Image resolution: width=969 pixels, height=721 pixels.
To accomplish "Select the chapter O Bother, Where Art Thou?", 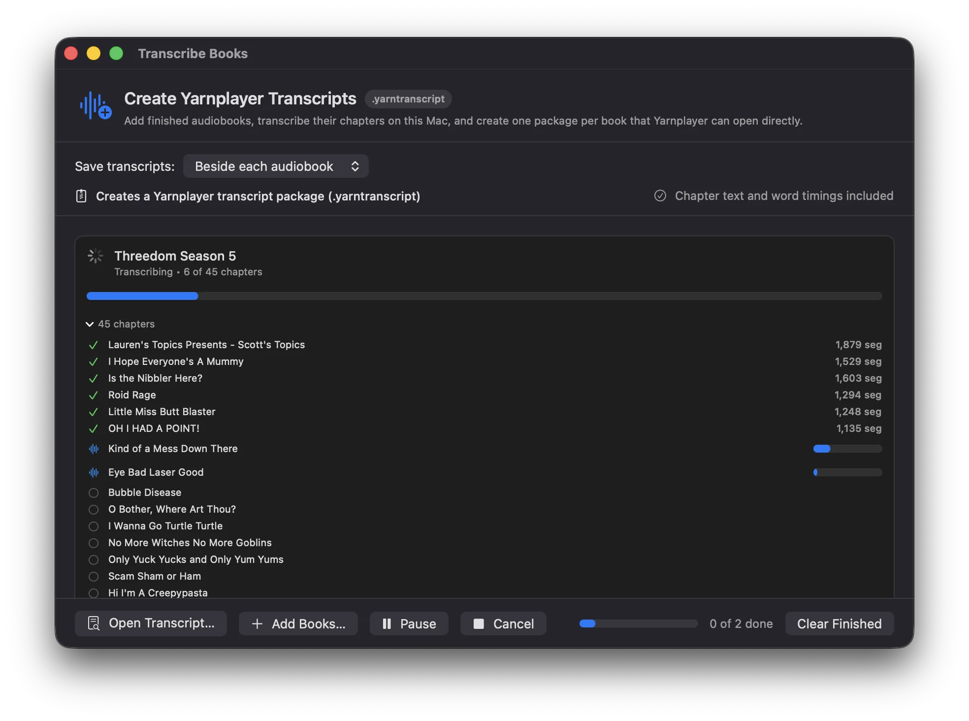I will (x=172, y=509).
